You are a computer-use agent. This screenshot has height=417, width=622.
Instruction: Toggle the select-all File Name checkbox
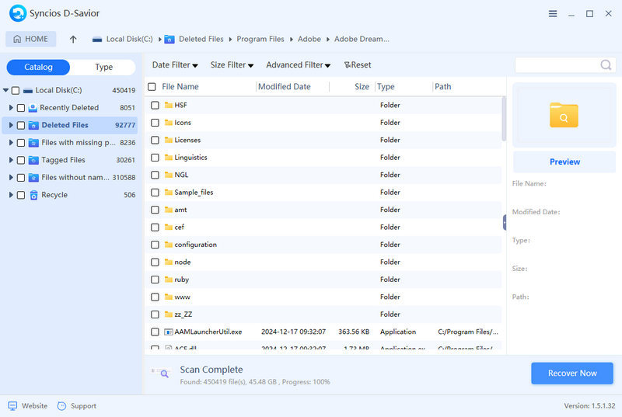(152, 87)
